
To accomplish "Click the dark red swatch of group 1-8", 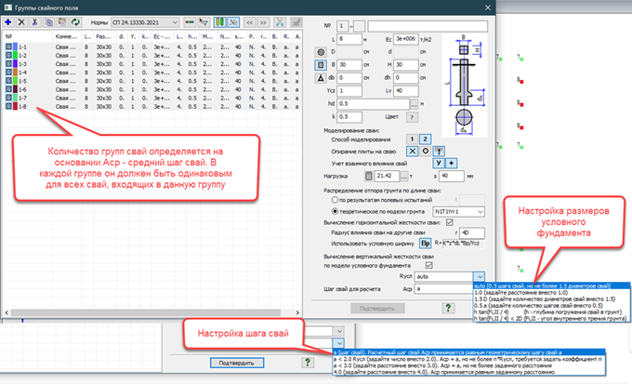I will coord(15,106).
